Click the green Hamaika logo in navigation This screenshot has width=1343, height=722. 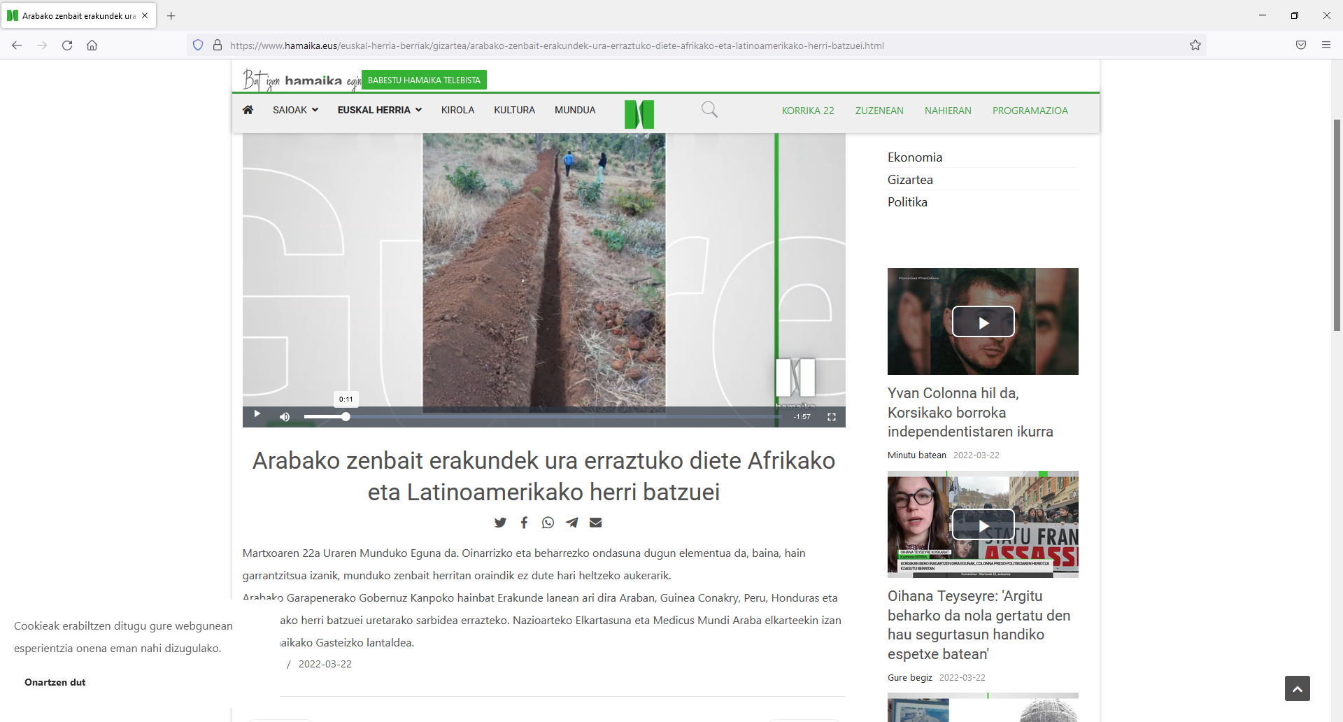tap(639, 114)
